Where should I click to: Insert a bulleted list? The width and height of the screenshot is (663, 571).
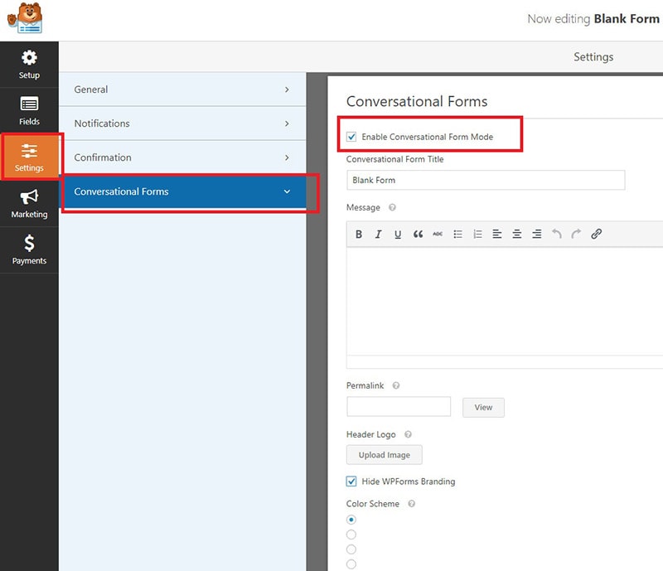(x=457, y=234)
